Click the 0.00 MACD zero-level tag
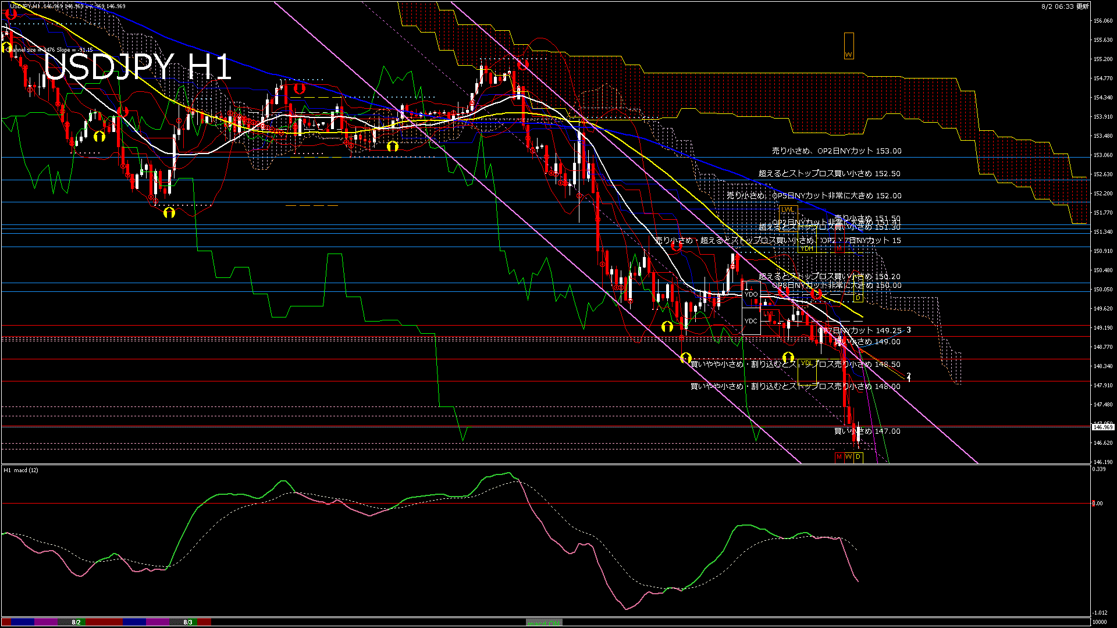 coord(1097,504)
